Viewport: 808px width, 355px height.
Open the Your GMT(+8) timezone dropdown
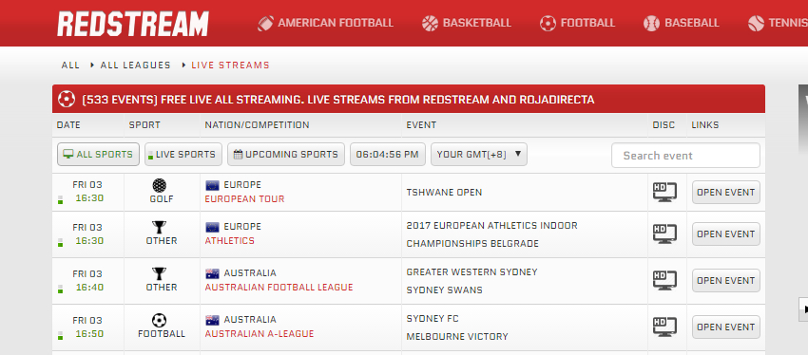tap(479, 155)
